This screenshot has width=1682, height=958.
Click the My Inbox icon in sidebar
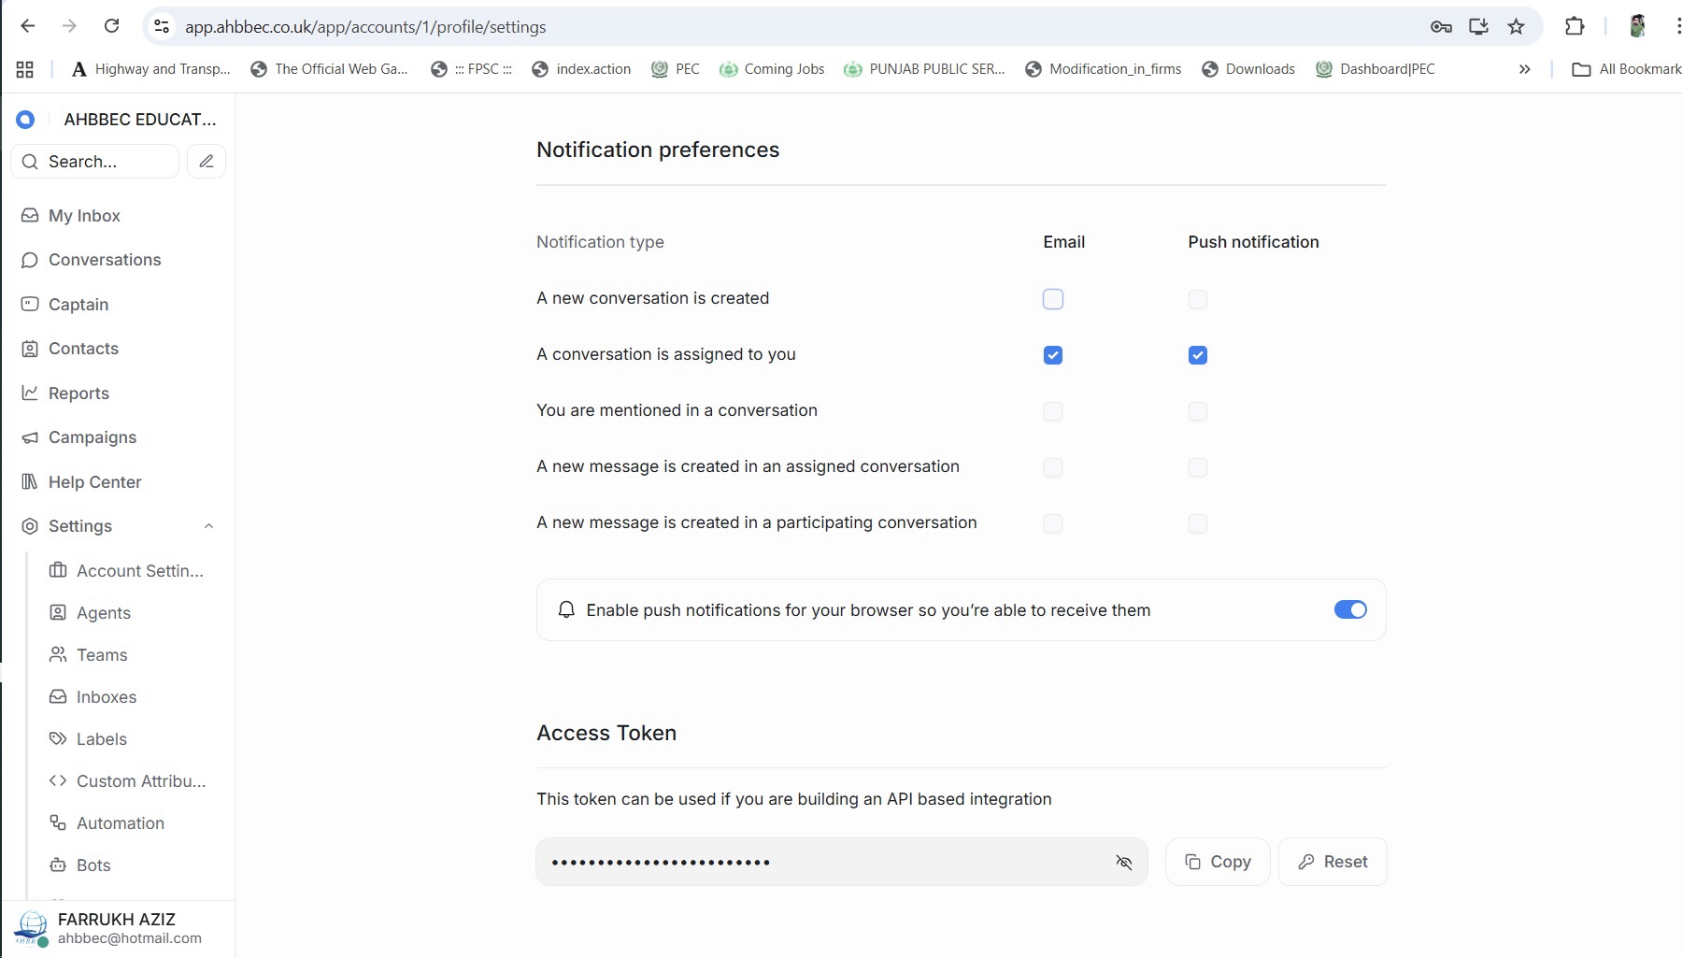[30, 216]
